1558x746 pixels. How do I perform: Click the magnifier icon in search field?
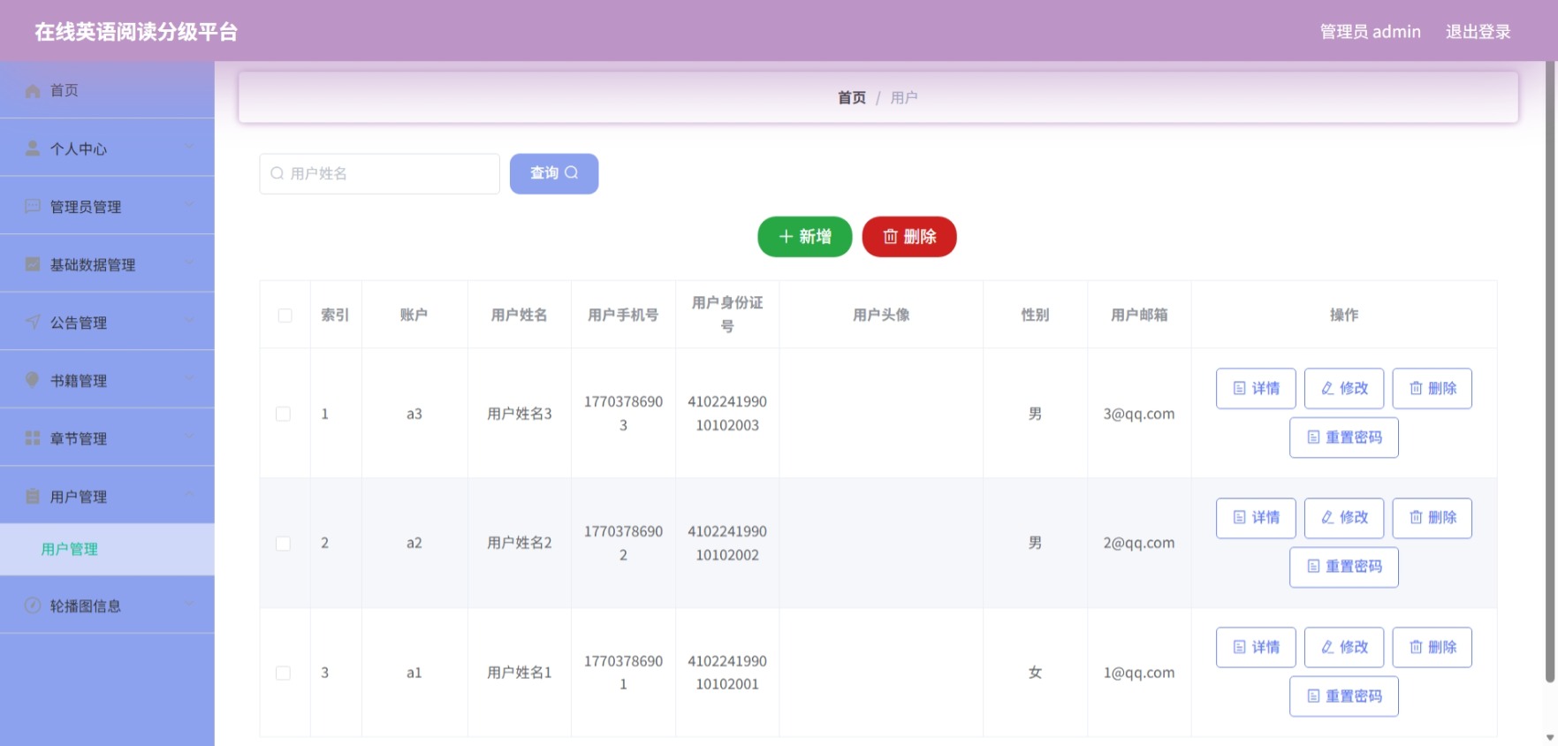coord(277,173)
